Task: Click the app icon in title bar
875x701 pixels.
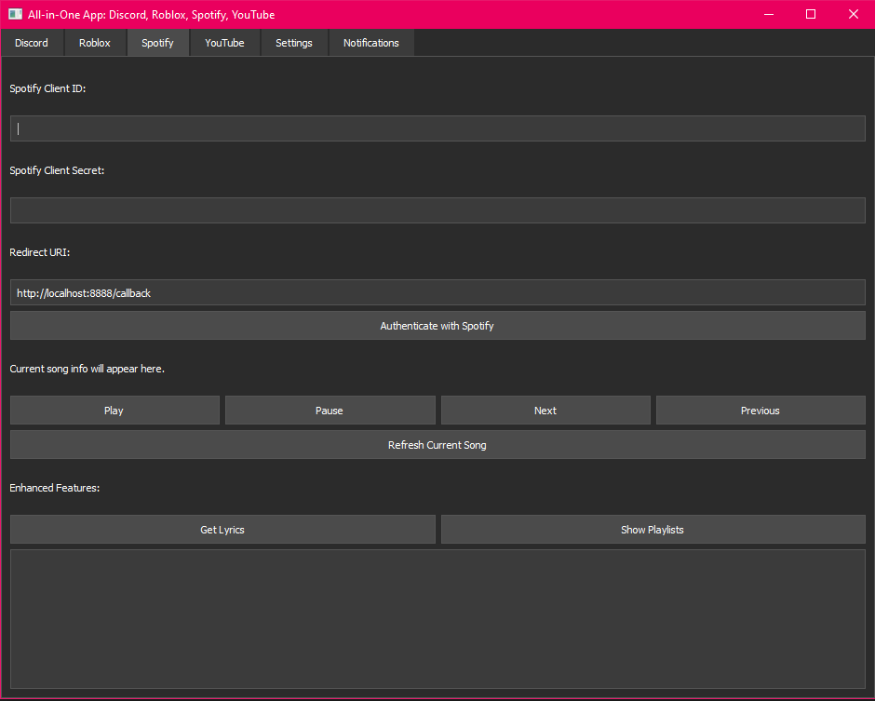Action: (x=15, y=14)
